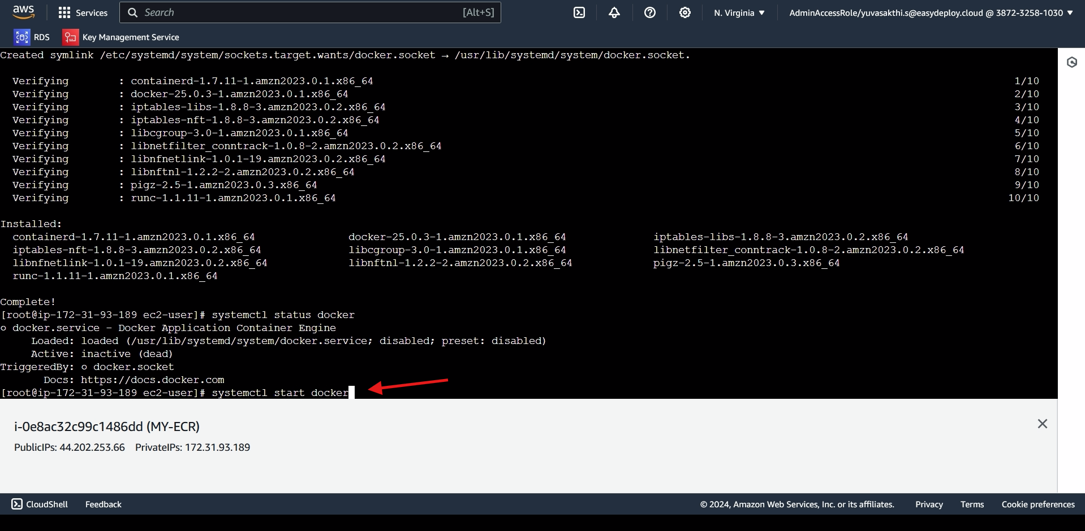Open the Privacy link
Screen dimensions: 1085x531
pyautogui.click(x=929, y=504)
